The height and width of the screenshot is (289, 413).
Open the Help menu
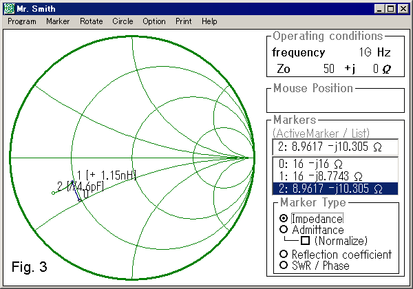click(209, 21)
